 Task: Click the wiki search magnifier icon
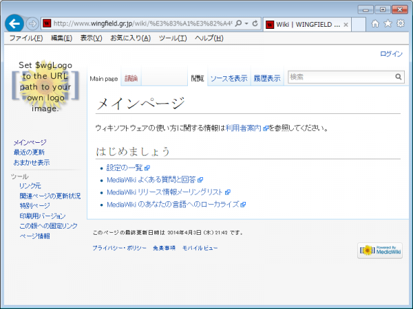[399, 77]
